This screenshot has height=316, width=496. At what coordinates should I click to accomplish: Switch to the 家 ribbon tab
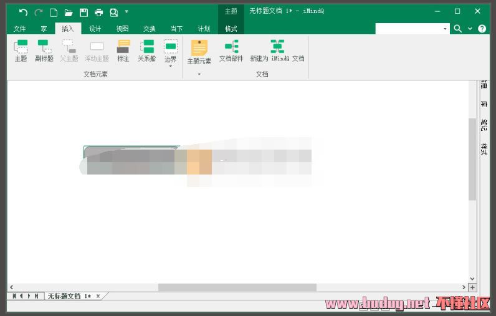(44, 29)
